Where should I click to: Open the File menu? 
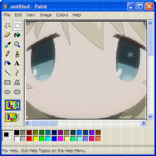pos(7,15)
